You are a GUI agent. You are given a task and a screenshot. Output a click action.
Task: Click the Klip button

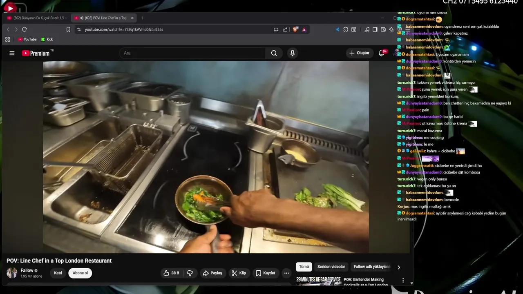(x=239, y=273)
